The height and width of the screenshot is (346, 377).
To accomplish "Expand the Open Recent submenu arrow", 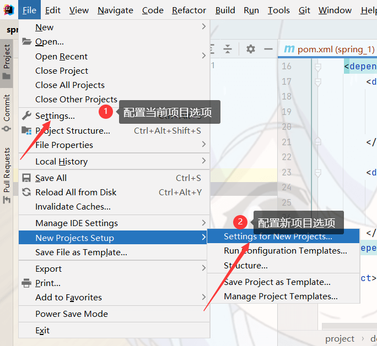I will 204,56.
